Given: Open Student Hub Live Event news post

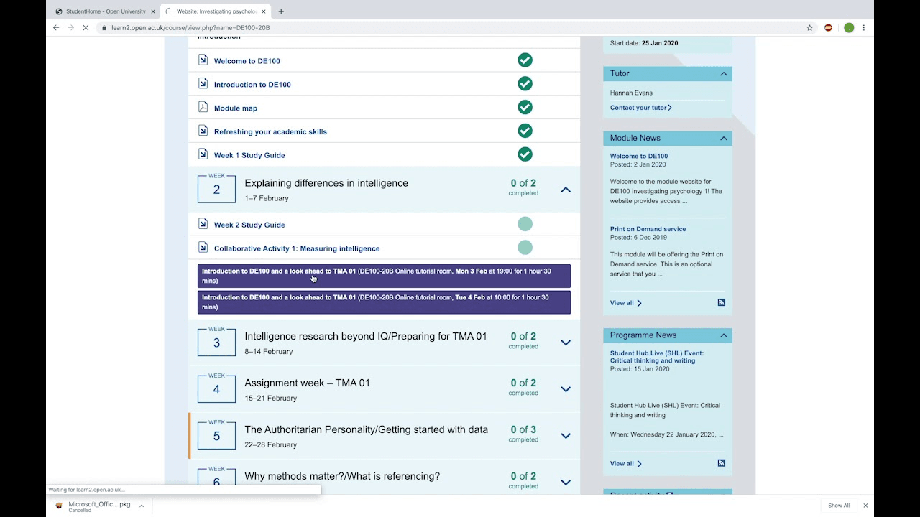Looking at the screenshot, I should pyautogui.click(x=657, y=357).
